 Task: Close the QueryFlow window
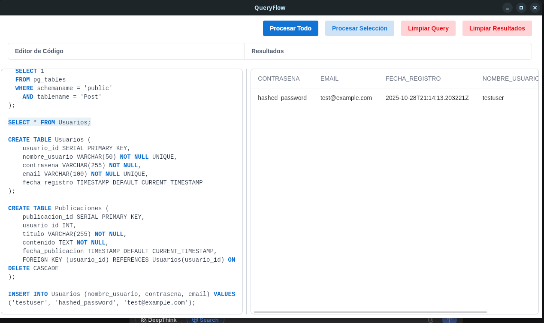[535, 8]
